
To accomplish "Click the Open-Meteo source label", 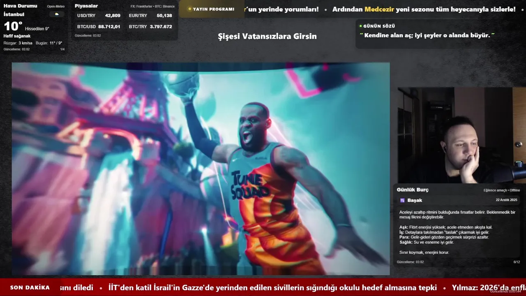I will coord(55,7).
